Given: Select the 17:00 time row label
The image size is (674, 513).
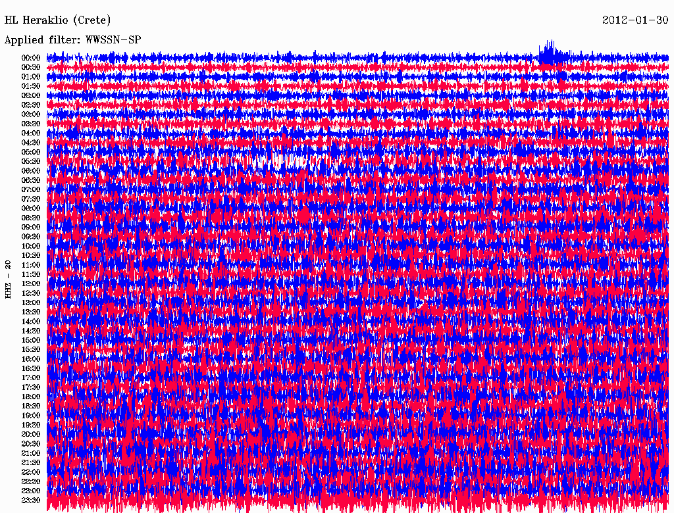Looking at the screenshot, I should click(x=31, y=378).
